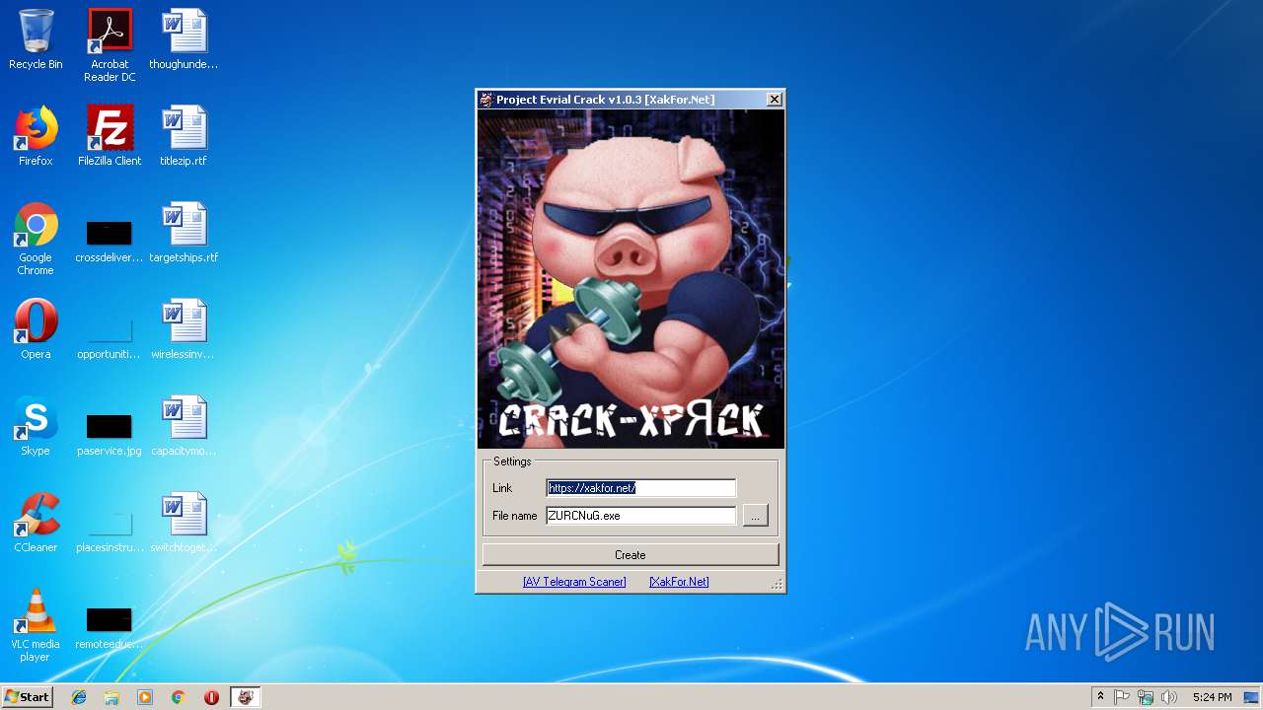This screenshot has height=710, width=1263.
Task: Launch Skype from the desktop
Action: click(x=36, y=426)
